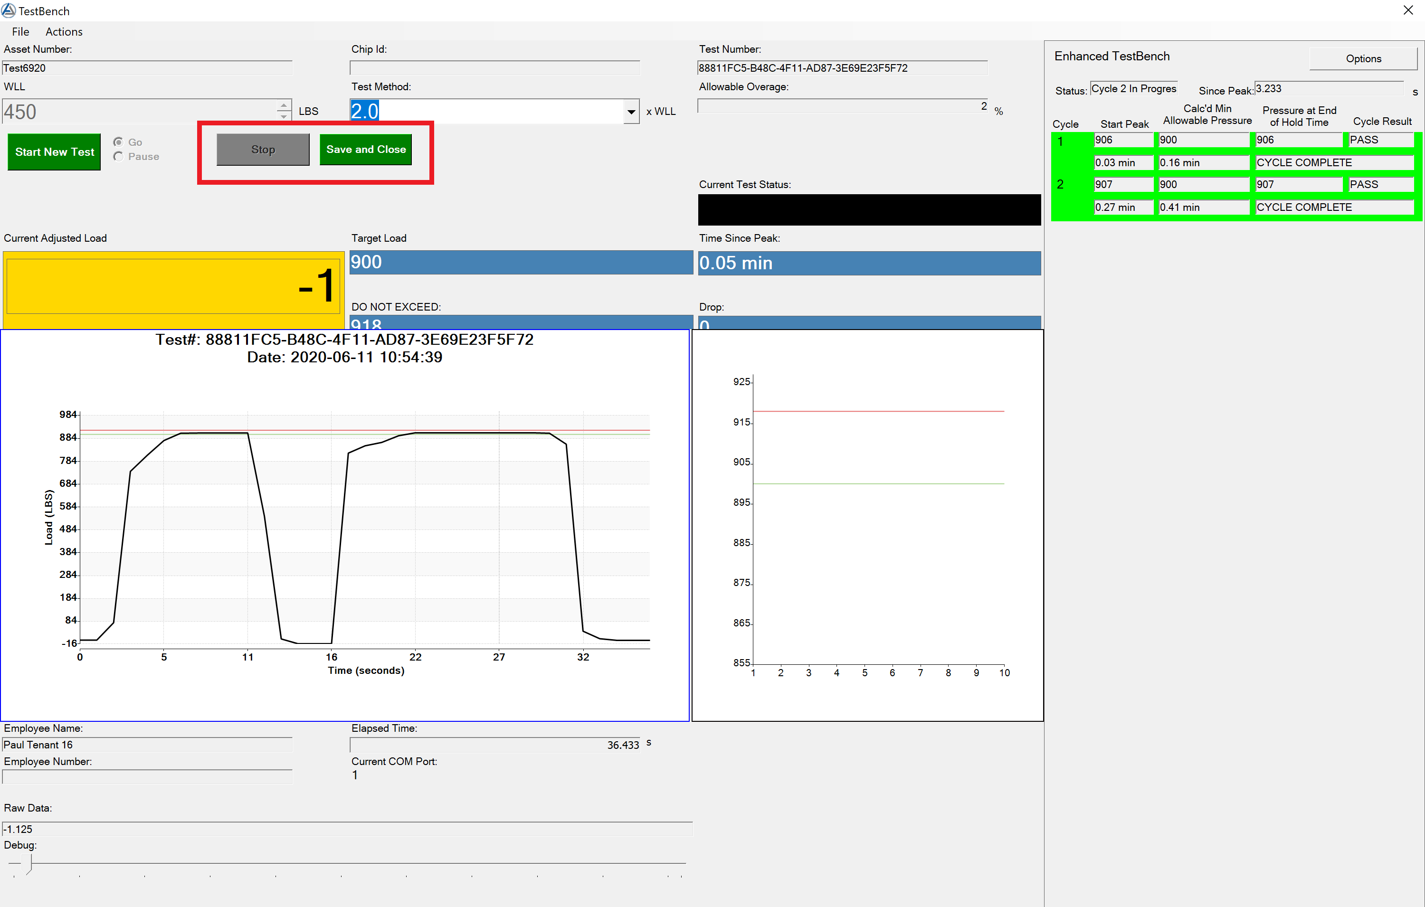The height and width of the screenshot is (907, 1425).
Task: Select the Pause radio button
Action: (x=119, y=156)
